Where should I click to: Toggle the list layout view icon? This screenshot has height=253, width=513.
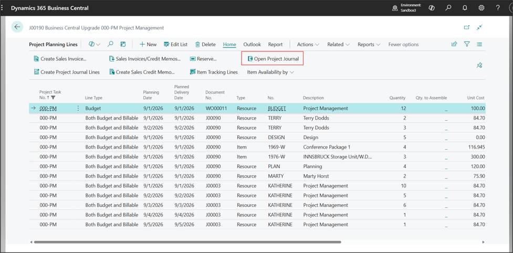[x=479, y=44]
